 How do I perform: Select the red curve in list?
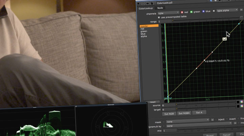pyautogui.click(x=142, y=29)
